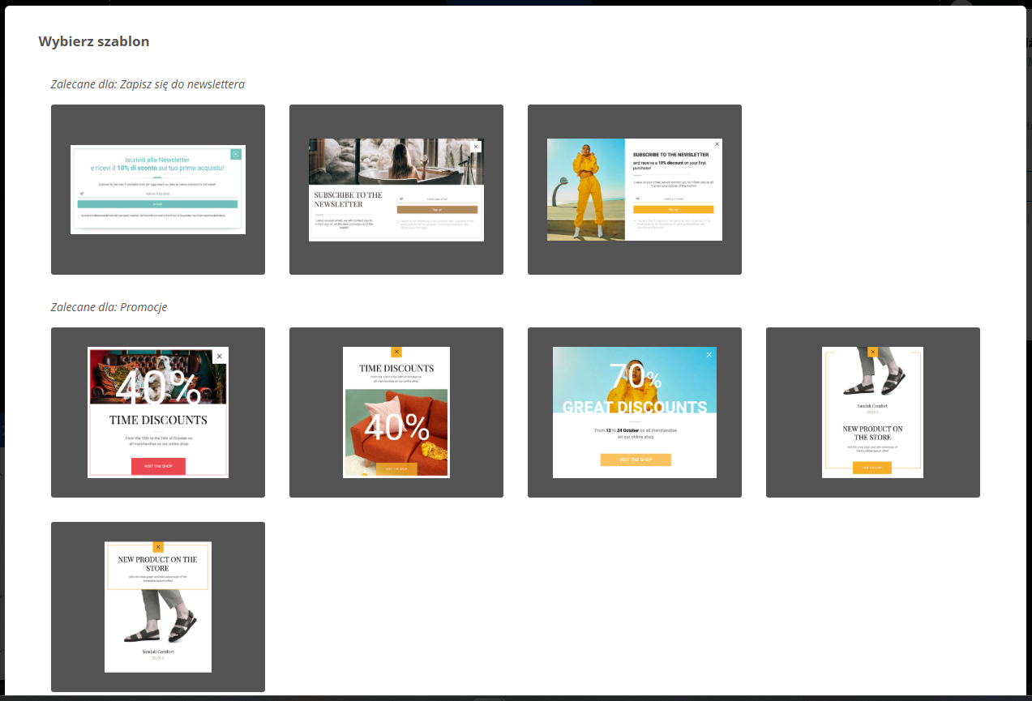Click orange X icon on tall sandal product template

(x=872, y=352)
